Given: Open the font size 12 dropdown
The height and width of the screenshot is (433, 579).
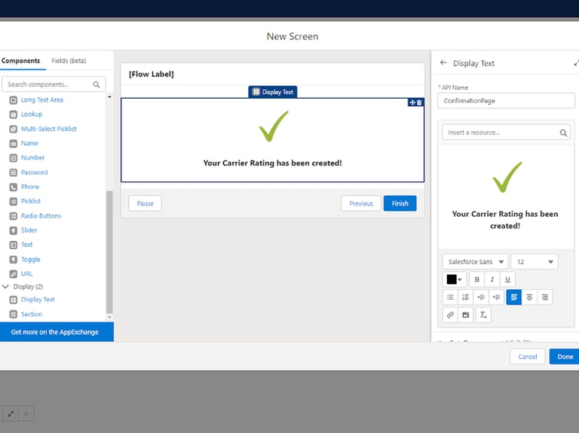Looking at the screenshot, I should click(535, 262).
